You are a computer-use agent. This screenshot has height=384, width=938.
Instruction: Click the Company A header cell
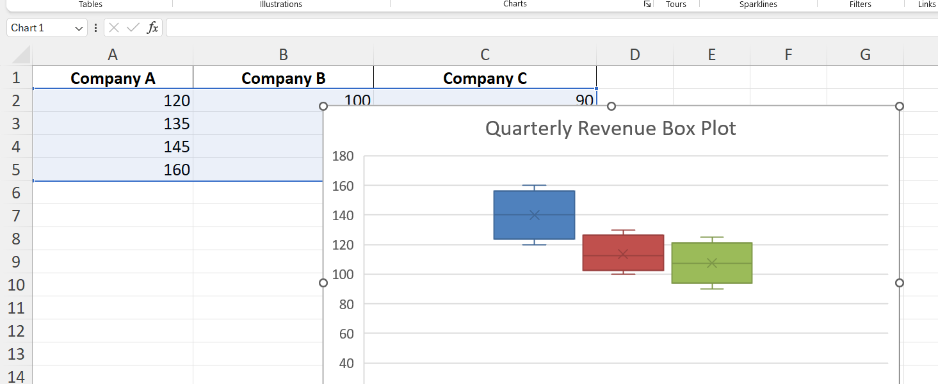pyautogui.click(x=113, y=78)
